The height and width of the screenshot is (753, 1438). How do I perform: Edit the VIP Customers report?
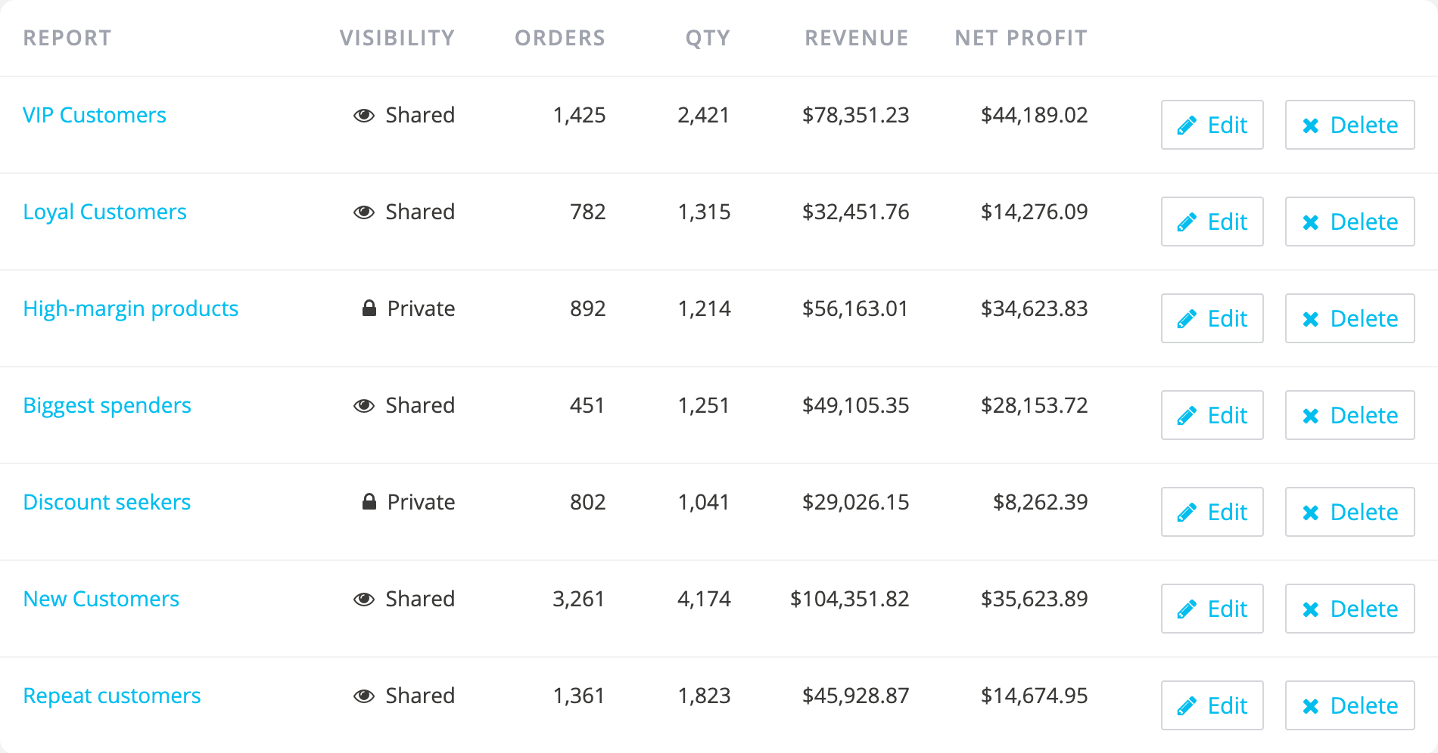[1212, 125]
